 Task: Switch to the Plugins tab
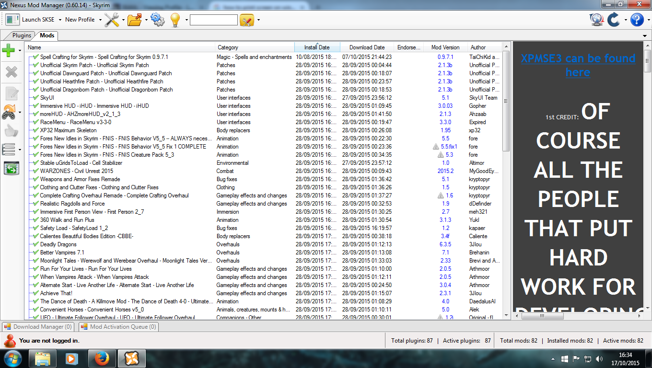pos(22,35)
